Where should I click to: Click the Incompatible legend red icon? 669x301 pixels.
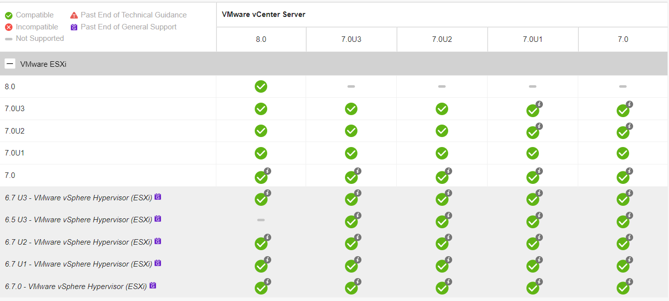pos(8,27)
